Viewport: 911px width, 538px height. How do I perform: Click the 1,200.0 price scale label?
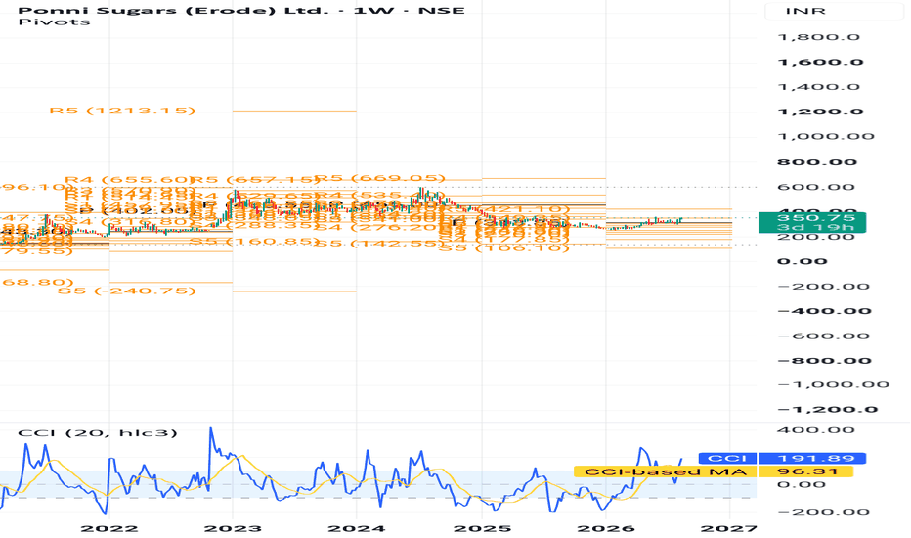click(820, 112)
